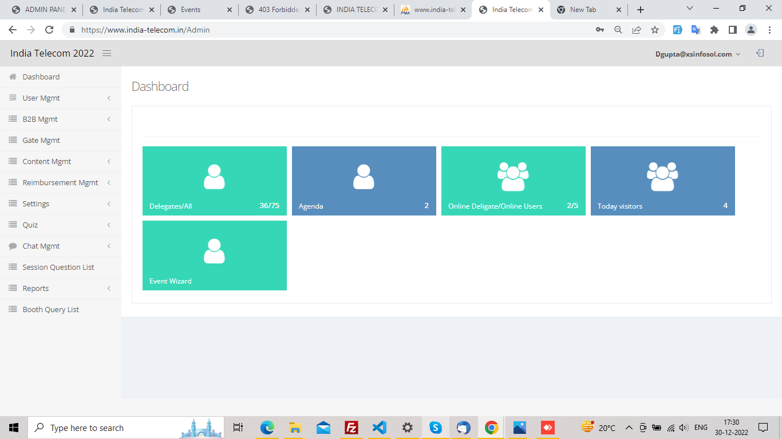Open the Dgupta@xsinfosol.com account dropdown
The image size is (782, 439).
click(x=697, y=54)
